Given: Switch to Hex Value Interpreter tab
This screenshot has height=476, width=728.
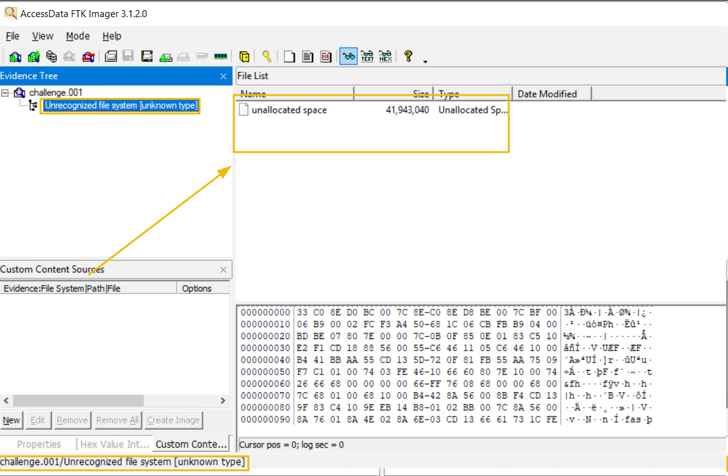Looking at the screenshot, I should [115, 444].
